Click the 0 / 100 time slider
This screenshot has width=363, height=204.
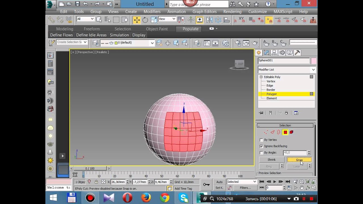[x=90, y=168]
